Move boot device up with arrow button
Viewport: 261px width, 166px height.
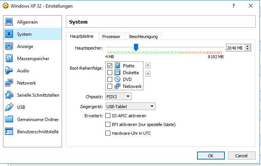(148, 65)
